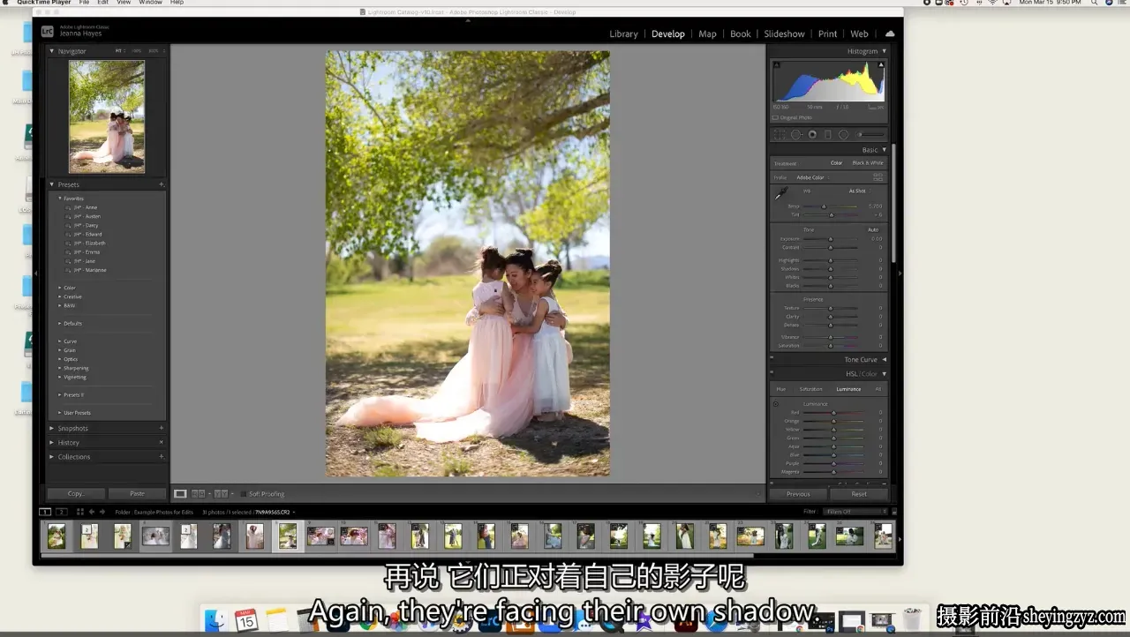Click the Previous button
1130x637 pixels.
point(798,494)
